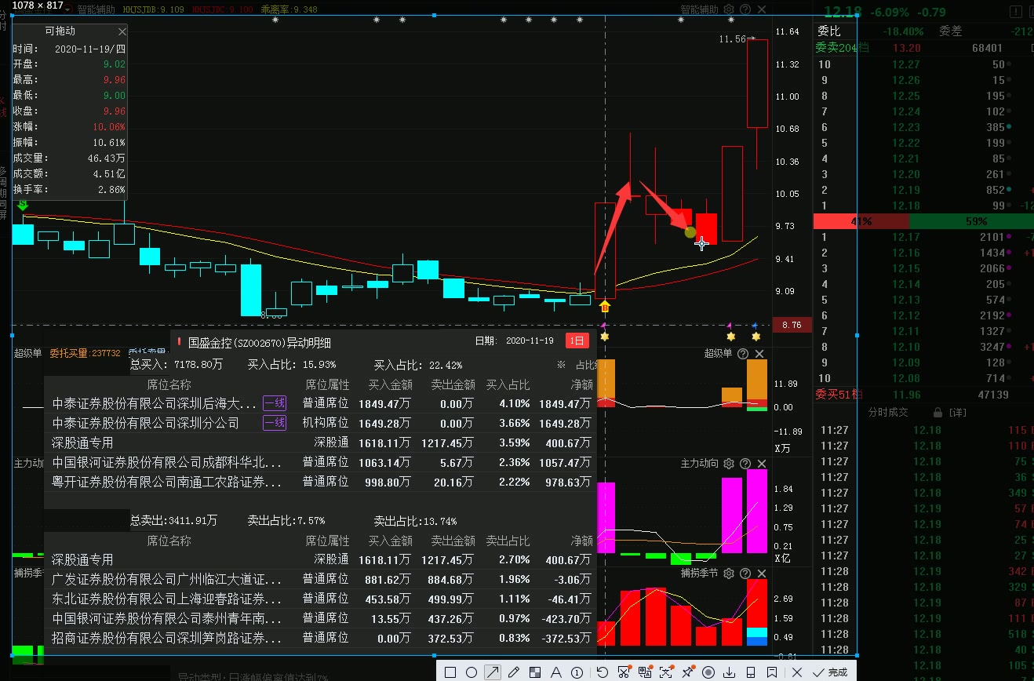Viewport: 1034px width, 681px height.
Task: Open 智能辅助 help question mark
Action: point(745,9)
